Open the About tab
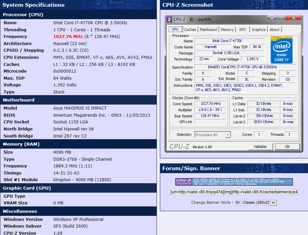 tap(274, 30)
